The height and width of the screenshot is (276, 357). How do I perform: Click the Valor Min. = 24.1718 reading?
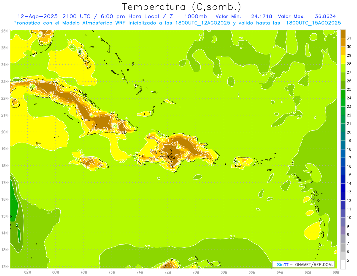pyautogui.click(x=244, y=16)
